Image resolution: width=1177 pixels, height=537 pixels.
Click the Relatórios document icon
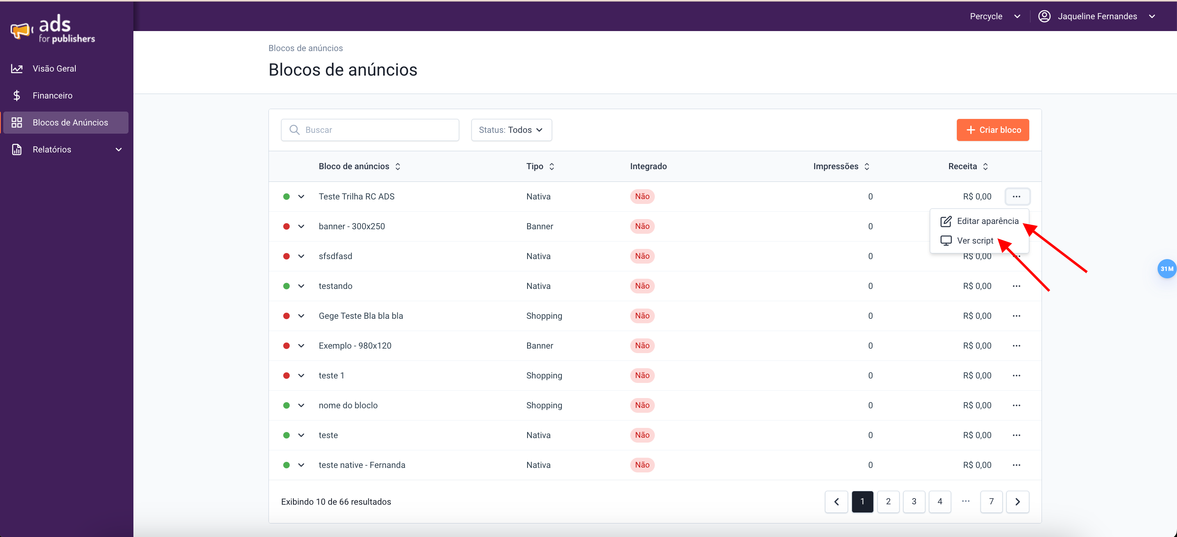(17, 149)
